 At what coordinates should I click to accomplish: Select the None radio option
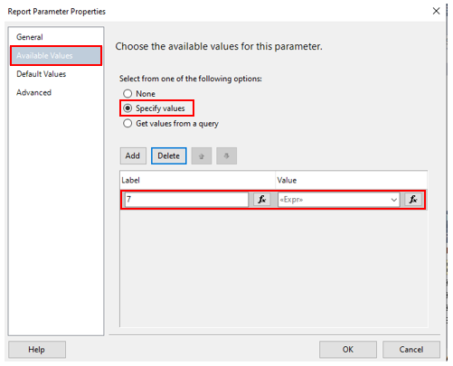(127, 94)
